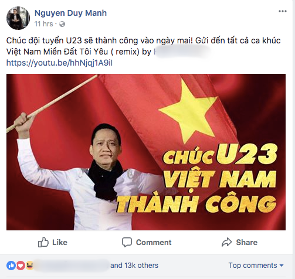Screen dimensions: 295x279
Task: Click the blurred tagged name after 'by'
Action: pos(182,52)
